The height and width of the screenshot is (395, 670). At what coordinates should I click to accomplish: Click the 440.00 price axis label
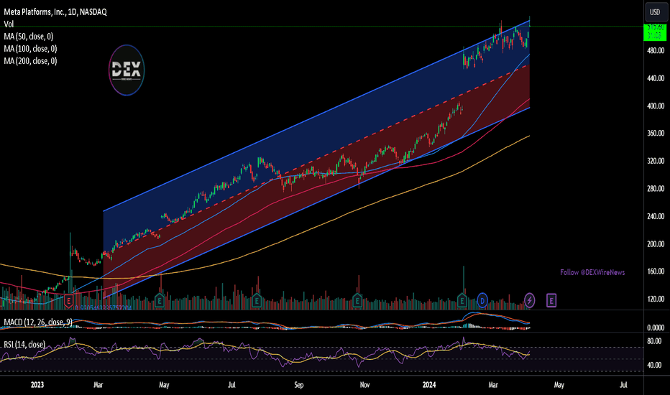656,78
